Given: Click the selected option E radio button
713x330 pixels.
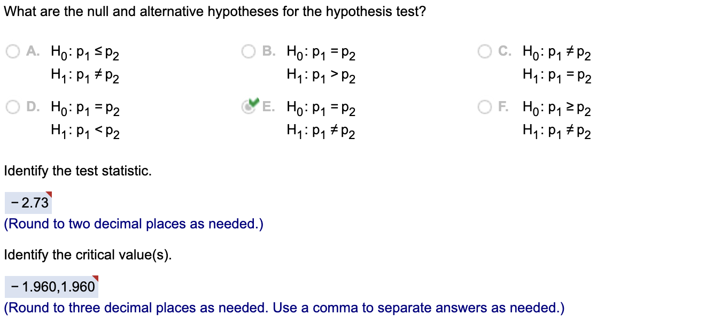Looking at the screenshot, I should click(x=247, y=107).
